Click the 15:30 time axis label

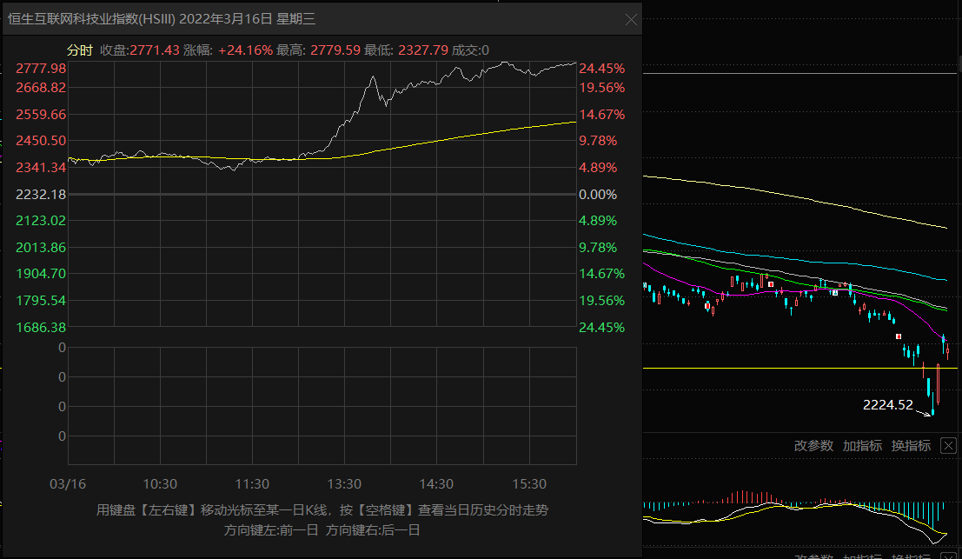point(529,484)
